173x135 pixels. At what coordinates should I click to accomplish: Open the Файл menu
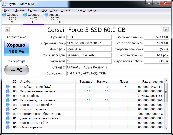point(7,10)
